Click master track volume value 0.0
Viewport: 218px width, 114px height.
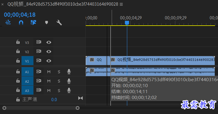(x=54, y=100)
